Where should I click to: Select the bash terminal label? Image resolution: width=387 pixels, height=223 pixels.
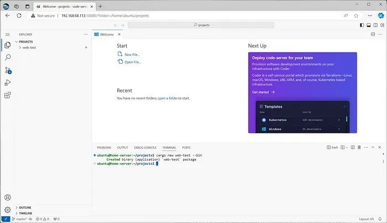point(332,147)
